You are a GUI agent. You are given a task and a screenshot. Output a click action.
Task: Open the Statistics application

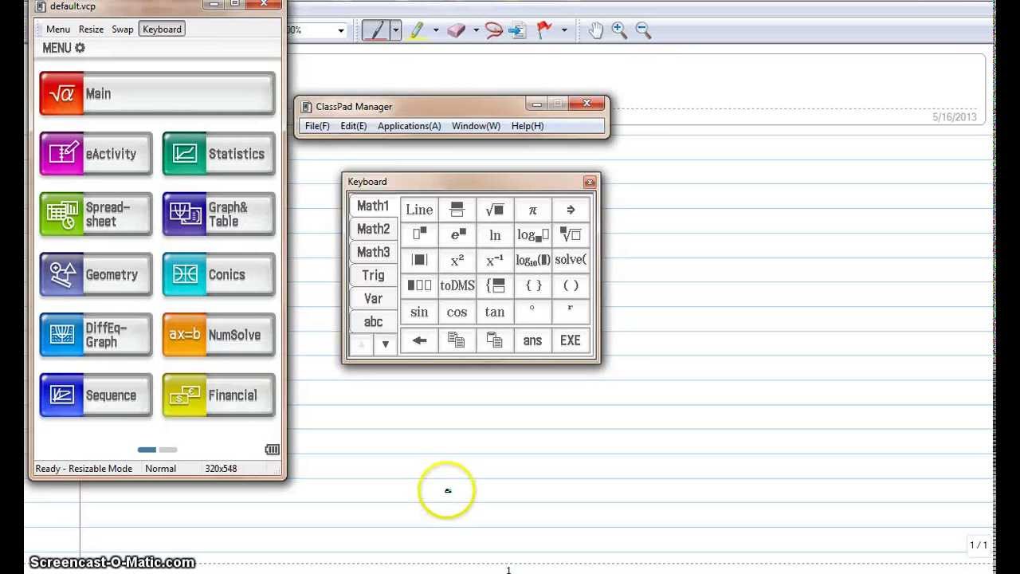pos(218,154)
